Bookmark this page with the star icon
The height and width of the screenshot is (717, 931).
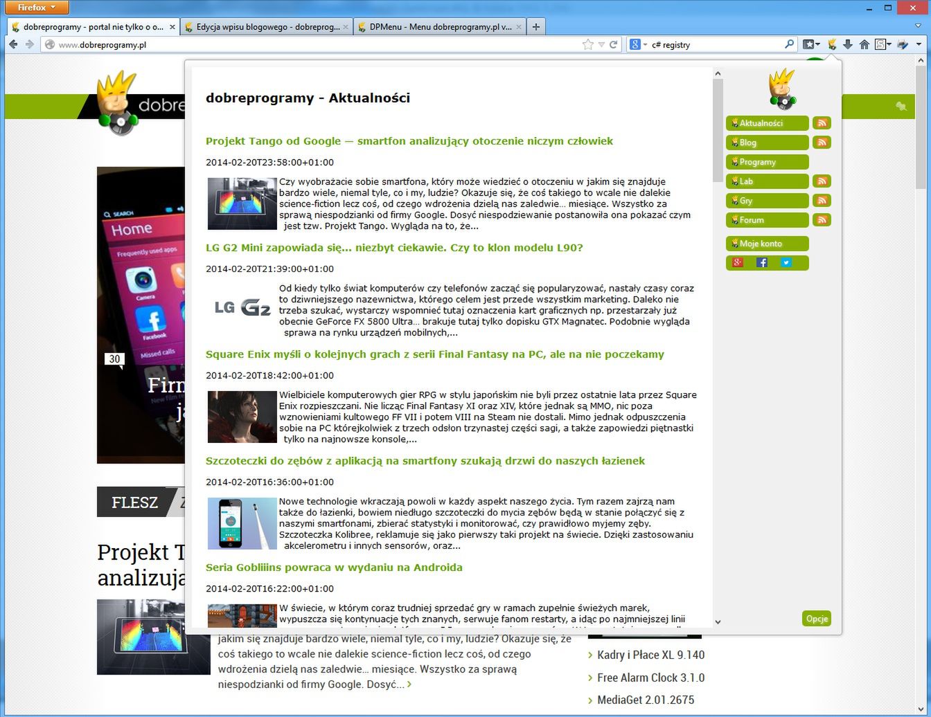588,44
